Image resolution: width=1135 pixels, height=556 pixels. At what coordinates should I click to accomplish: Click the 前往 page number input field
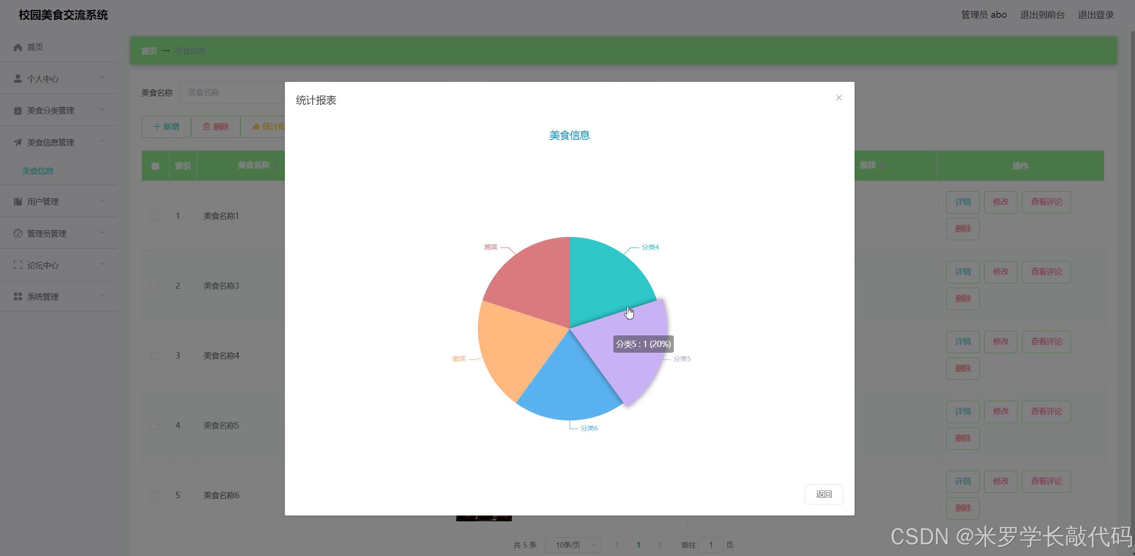pos(711,544)
